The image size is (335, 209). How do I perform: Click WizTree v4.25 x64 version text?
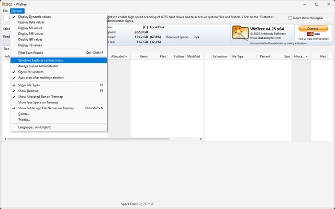click(267, 29)
